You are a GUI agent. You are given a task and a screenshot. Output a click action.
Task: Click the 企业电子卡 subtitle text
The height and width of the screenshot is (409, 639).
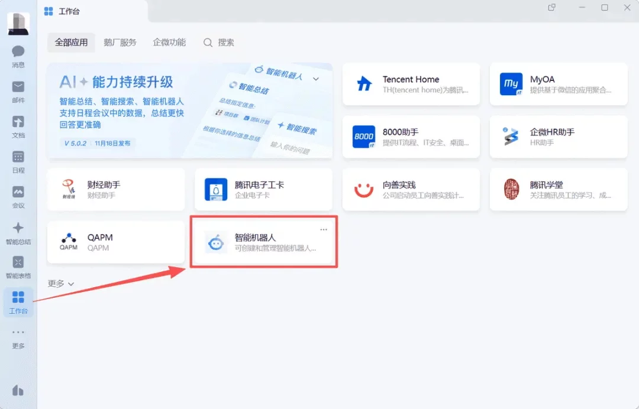tap(252, 196)
